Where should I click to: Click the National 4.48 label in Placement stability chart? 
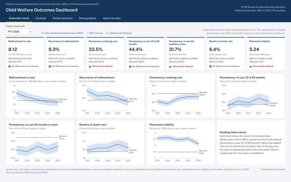point(203,152)
